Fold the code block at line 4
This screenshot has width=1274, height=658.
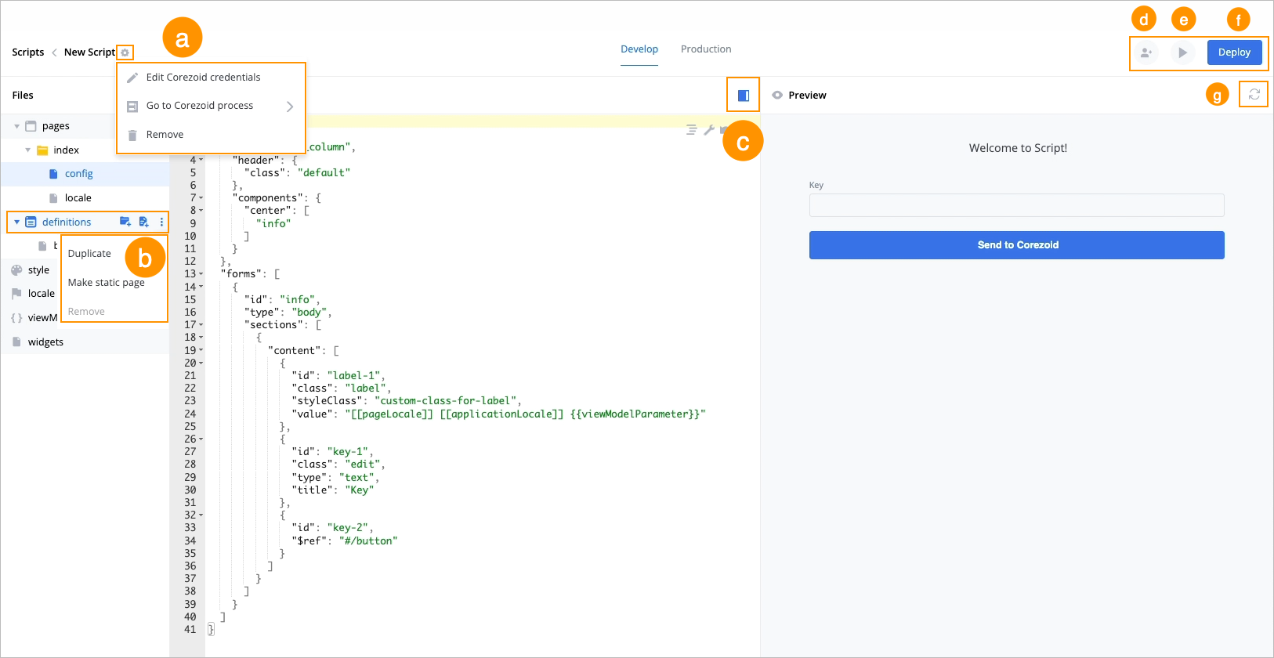click(x=201, y=160)
